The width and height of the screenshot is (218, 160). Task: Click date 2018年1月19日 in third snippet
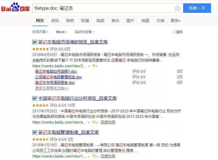tap(45, 145)
